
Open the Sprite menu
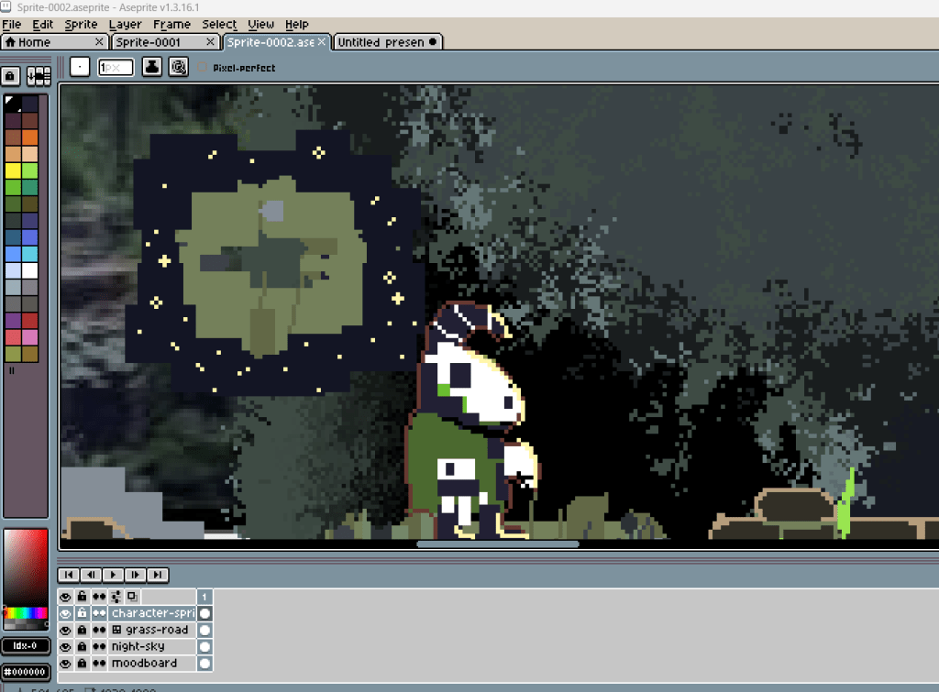point(81,25)
